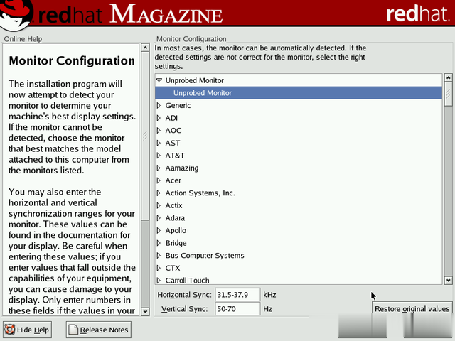Viewport: 455px width, 341px height.
Task: Click the Red Hat Shadowman logo
Action: pos(15,14)
